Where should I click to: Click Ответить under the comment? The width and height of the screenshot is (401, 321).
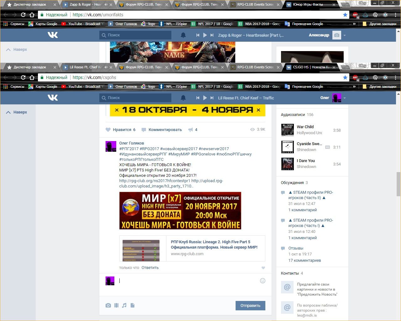pos(150,268)
